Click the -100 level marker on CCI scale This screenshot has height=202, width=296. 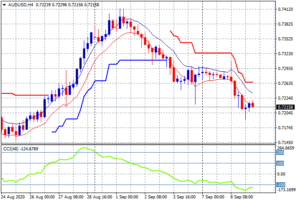(281, 185)
